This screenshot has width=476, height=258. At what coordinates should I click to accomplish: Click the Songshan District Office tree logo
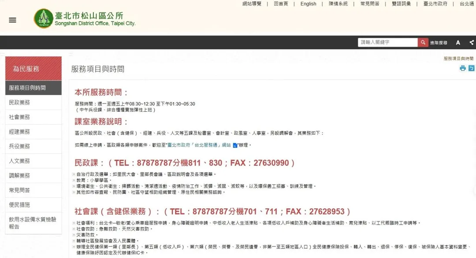(x=44, y=18)
